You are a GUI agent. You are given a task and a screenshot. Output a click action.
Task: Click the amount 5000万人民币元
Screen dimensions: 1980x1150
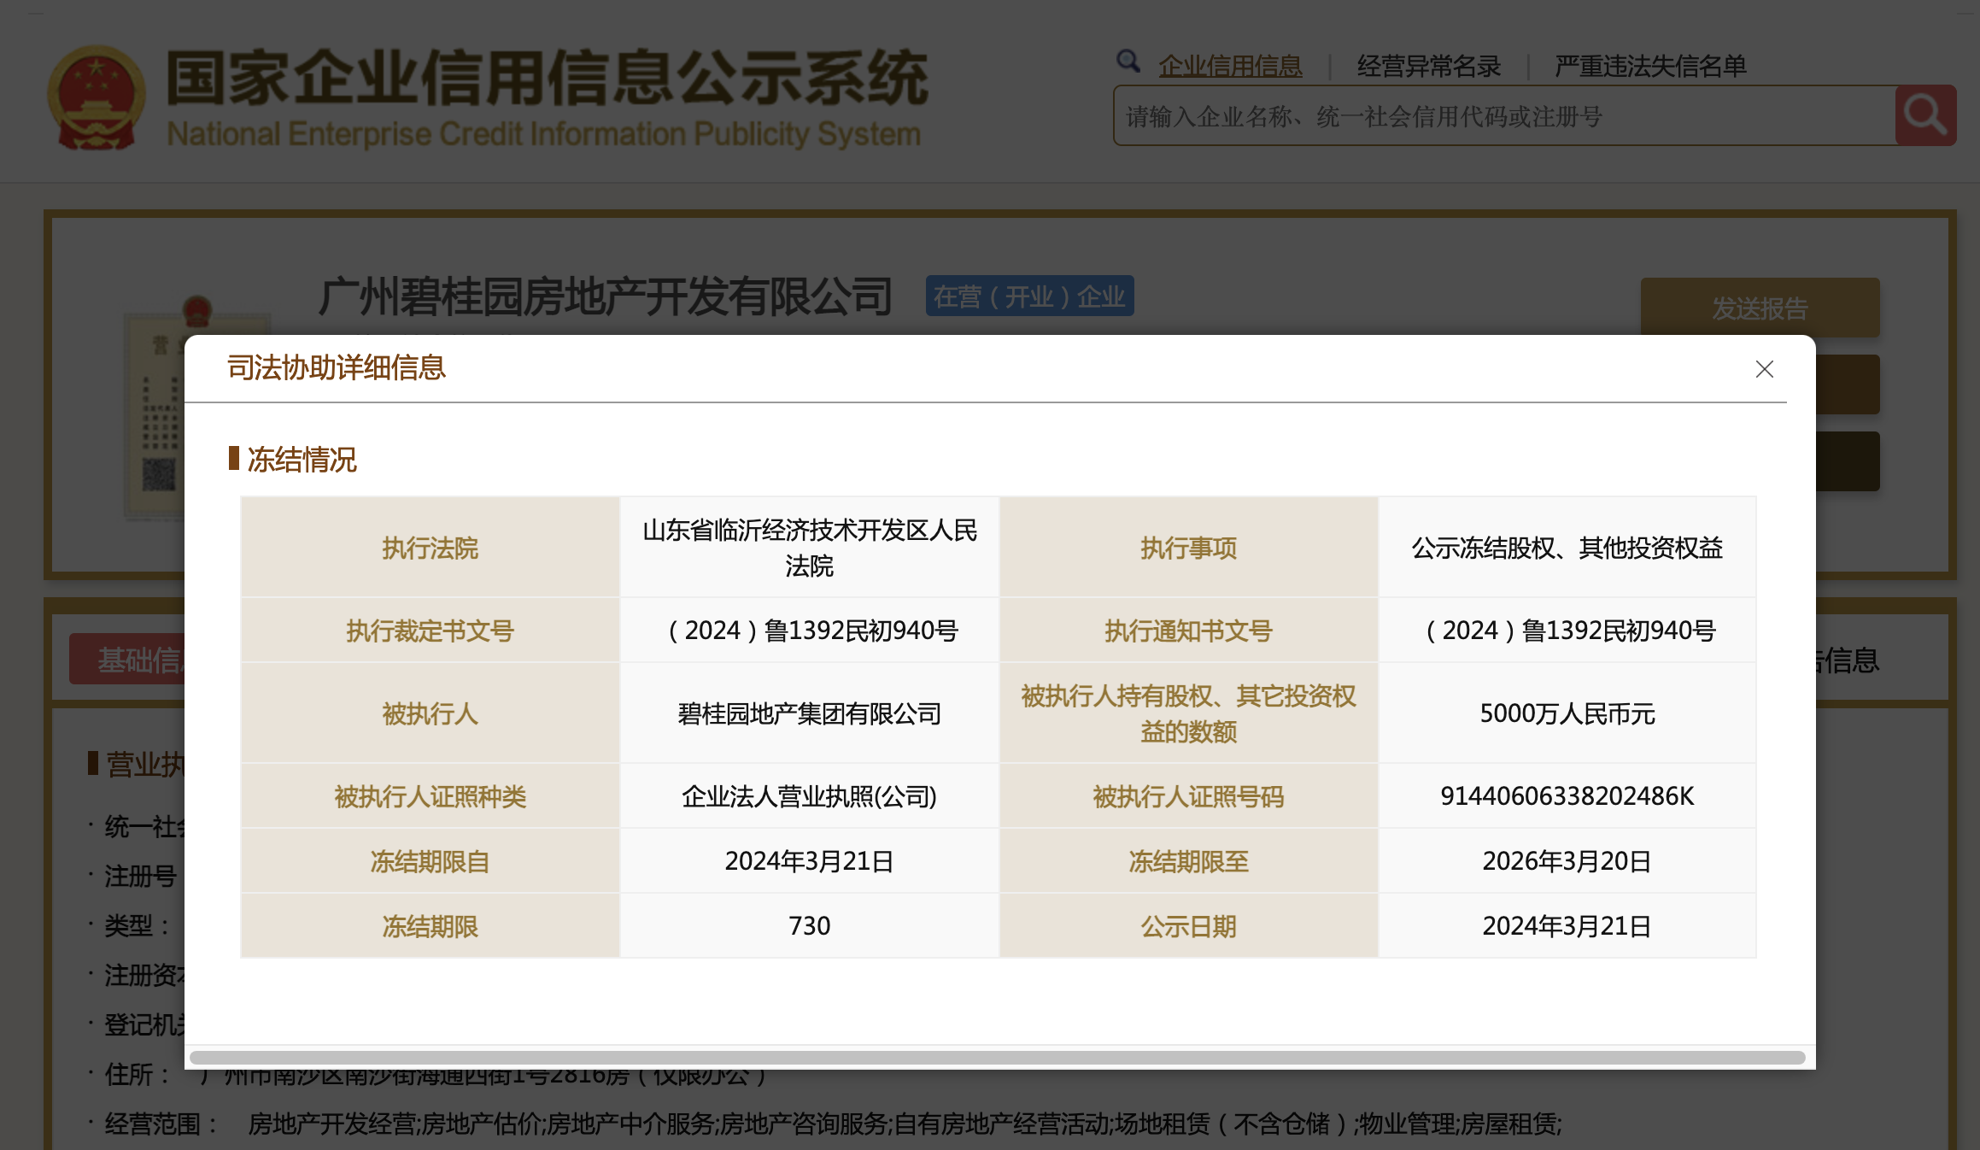coord(1567,713)
